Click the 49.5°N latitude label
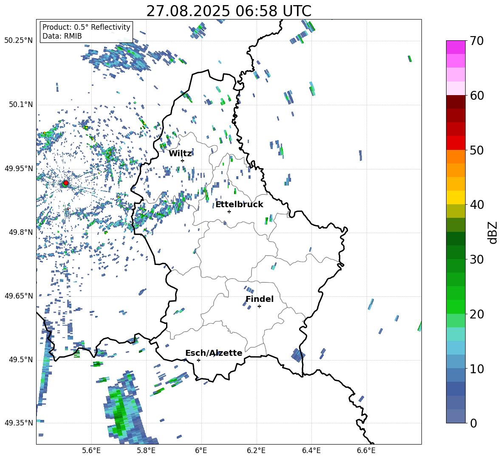503x459 pixels. click(21, 360)
